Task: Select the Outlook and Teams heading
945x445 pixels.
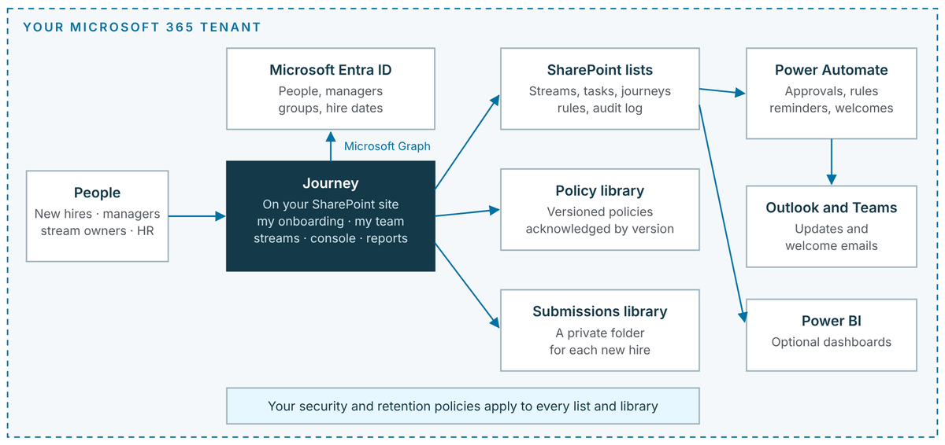Action: click(x=832, y=208)
